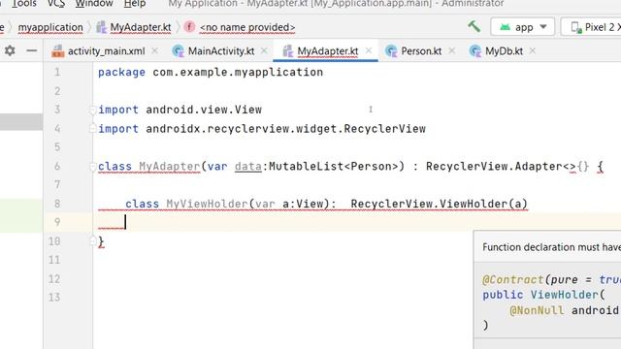Screen dimensions: 621x349
Task: Click the Android icon in run configuration
Action: (505, 27)
